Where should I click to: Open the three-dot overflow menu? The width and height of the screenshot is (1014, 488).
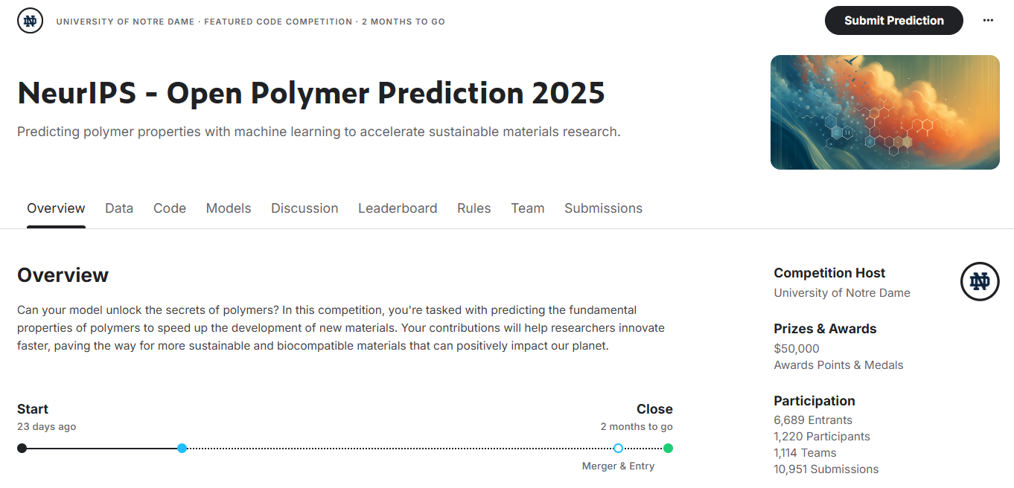coord(988,20)
